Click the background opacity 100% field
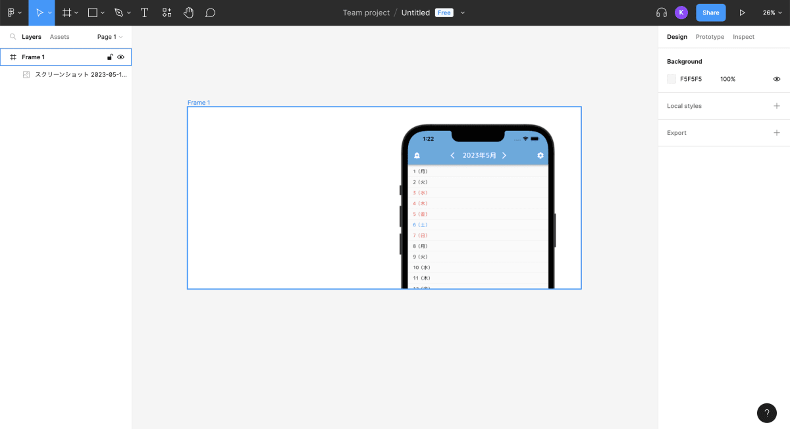The height and width of the screenshot is (429, 790). 727,79
